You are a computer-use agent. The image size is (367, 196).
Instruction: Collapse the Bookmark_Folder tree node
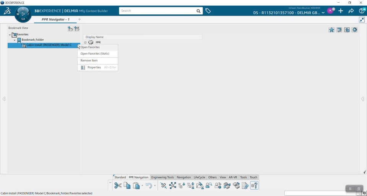pos(15,40)
